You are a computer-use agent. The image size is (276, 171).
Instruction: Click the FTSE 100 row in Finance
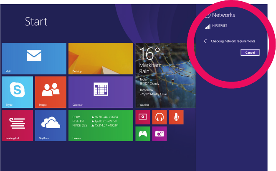point(94,121)
